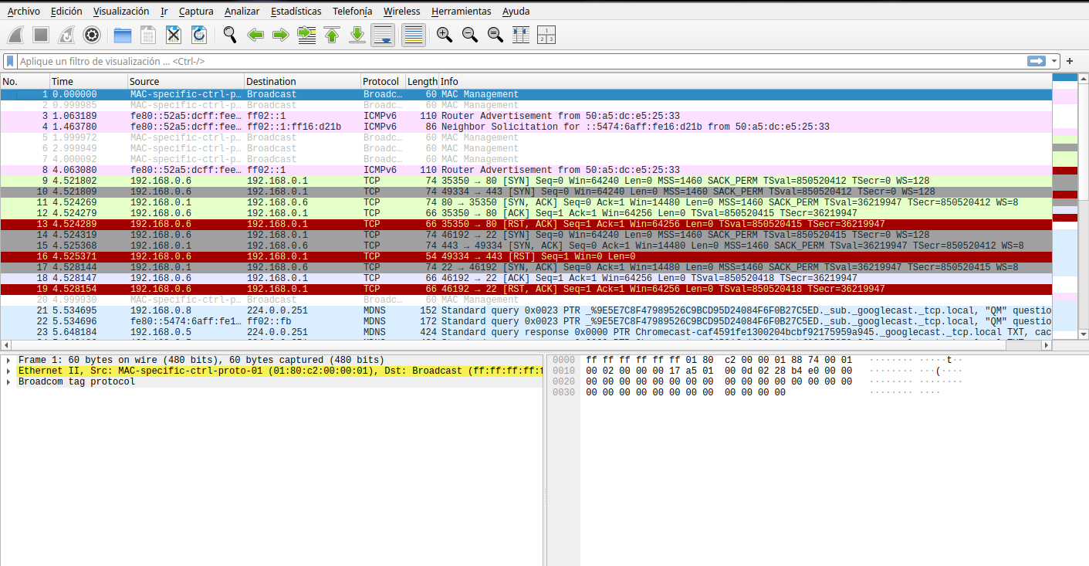Stop the running packet capture

coord(42,35)
